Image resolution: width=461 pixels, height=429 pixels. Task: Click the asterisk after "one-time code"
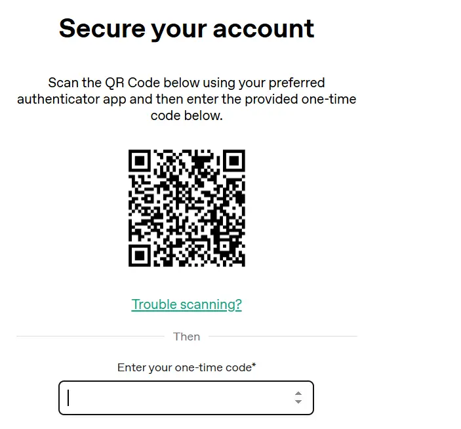(x=254, y=365)
